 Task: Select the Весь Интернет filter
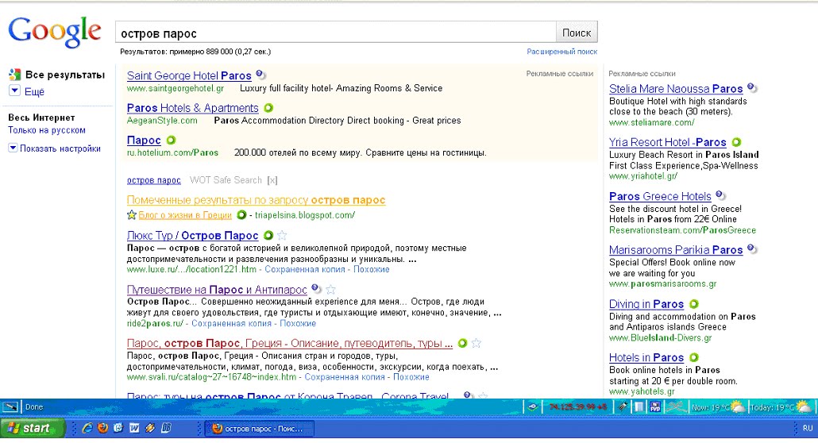click(41, 117)
